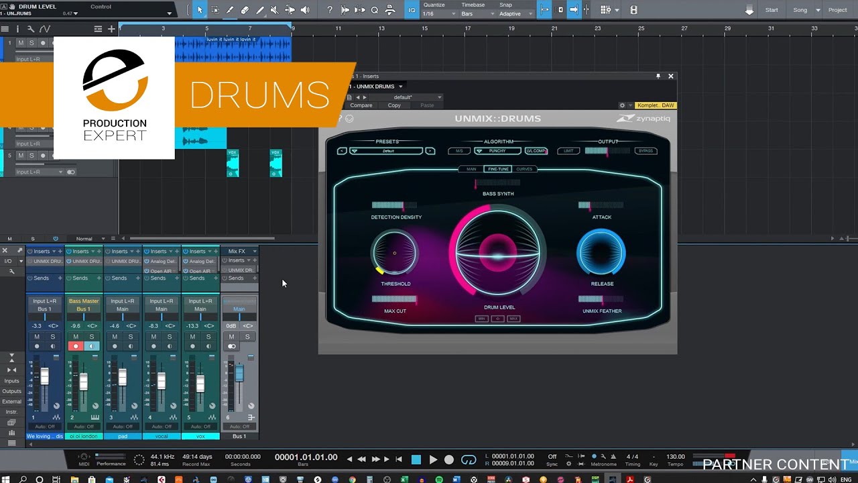Open the Quantize 1/16 dropdown
Screen dimensions: 858x483
(x=440, y=13)
